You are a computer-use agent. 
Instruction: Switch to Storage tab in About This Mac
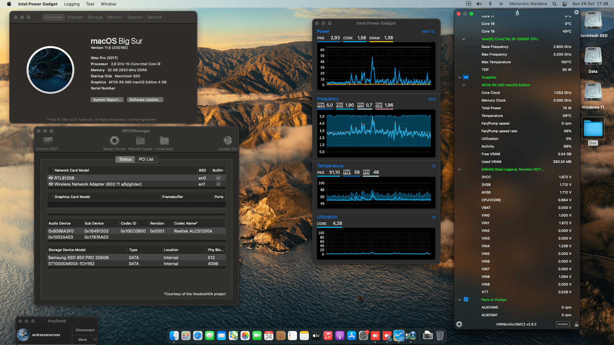point(95,17)
